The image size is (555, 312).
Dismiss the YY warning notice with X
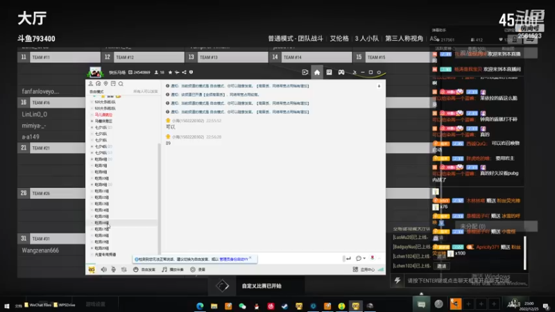click(x=250, y=258)
